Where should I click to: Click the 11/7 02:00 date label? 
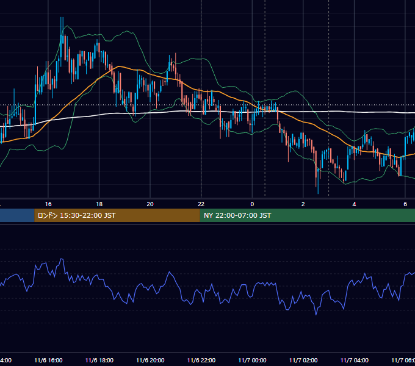coord(303,360)
